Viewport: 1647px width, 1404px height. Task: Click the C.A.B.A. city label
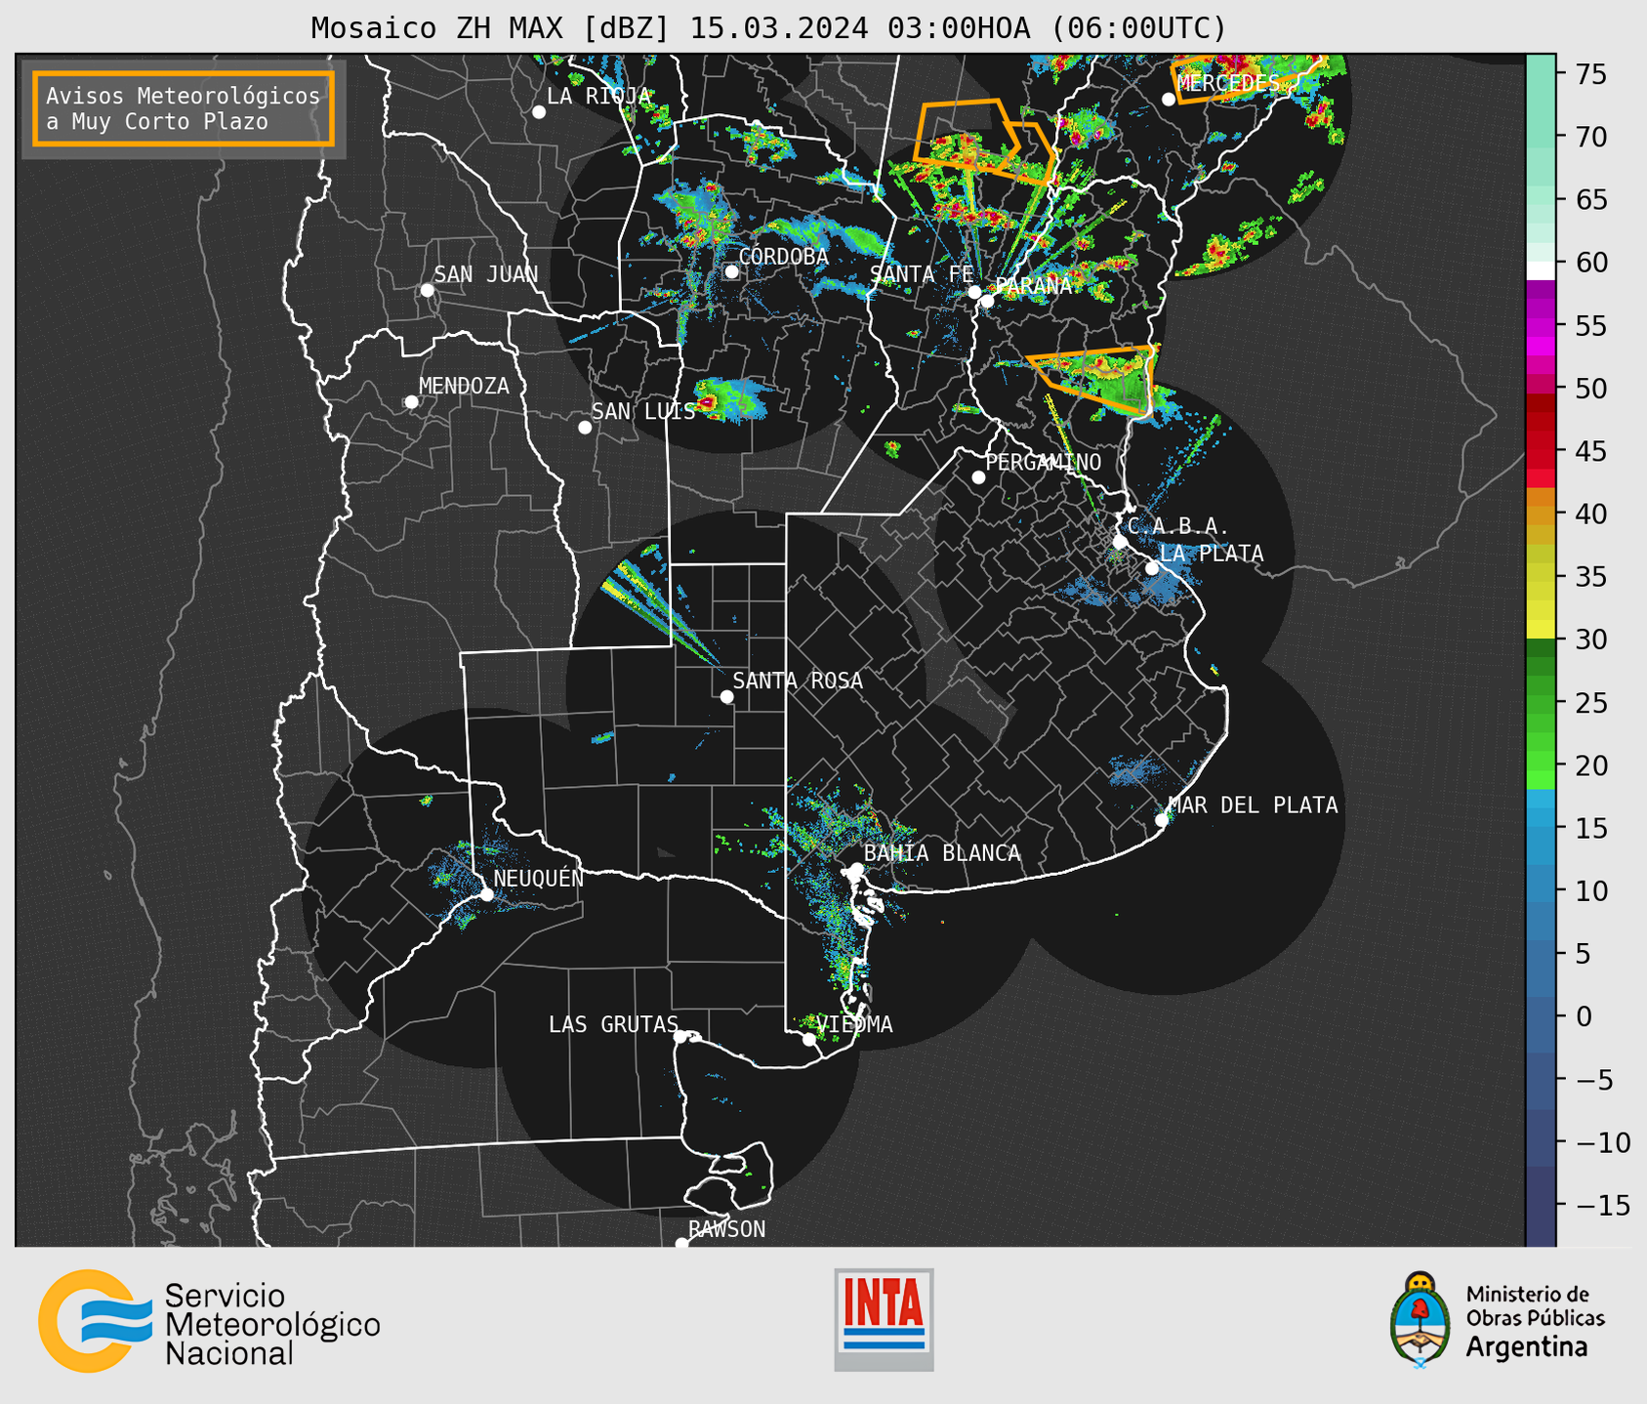[x=1178, y=527]
